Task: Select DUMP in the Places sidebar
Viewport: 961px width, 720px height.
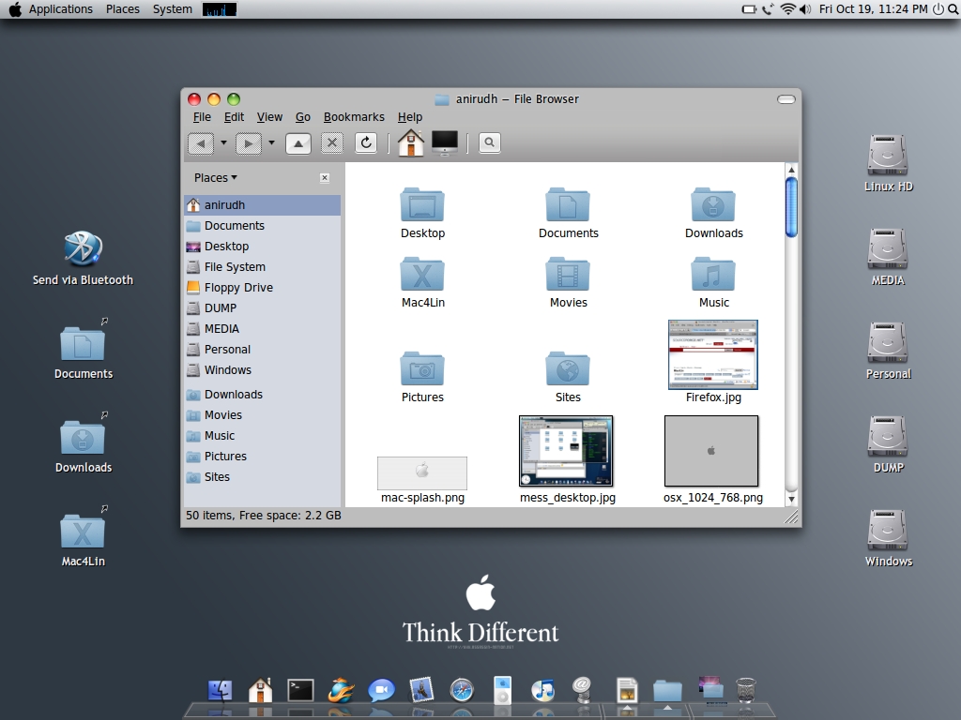Action: pos(263,307)
